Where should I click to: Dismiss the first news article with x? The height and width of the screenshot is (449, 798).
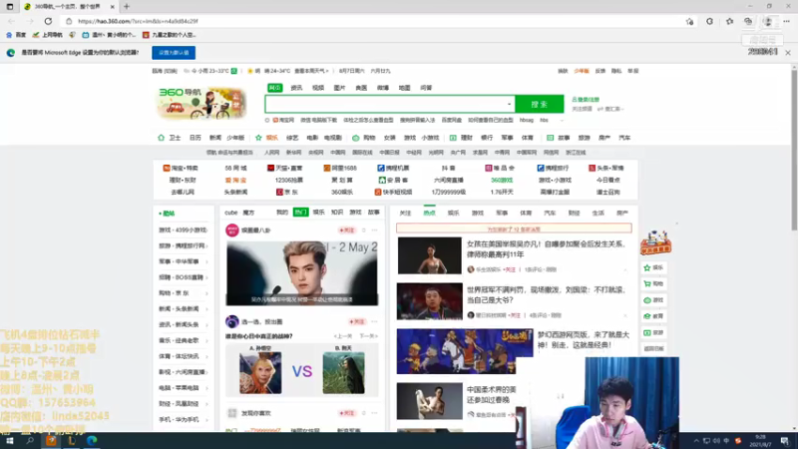click(625, 269)
